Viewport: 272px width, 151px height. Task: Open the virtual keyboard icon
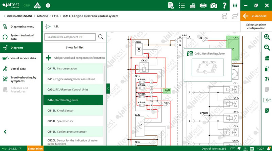[192, 5]
